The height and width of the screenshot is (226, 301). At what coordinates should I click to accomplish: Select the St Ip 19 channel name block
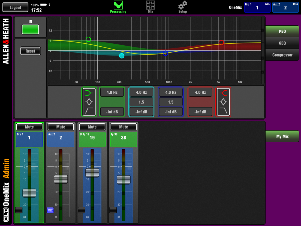(92, 139)
